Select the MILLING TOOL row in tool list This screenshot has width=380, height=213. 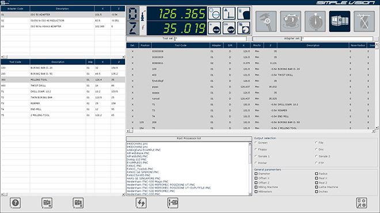(63, 80)
